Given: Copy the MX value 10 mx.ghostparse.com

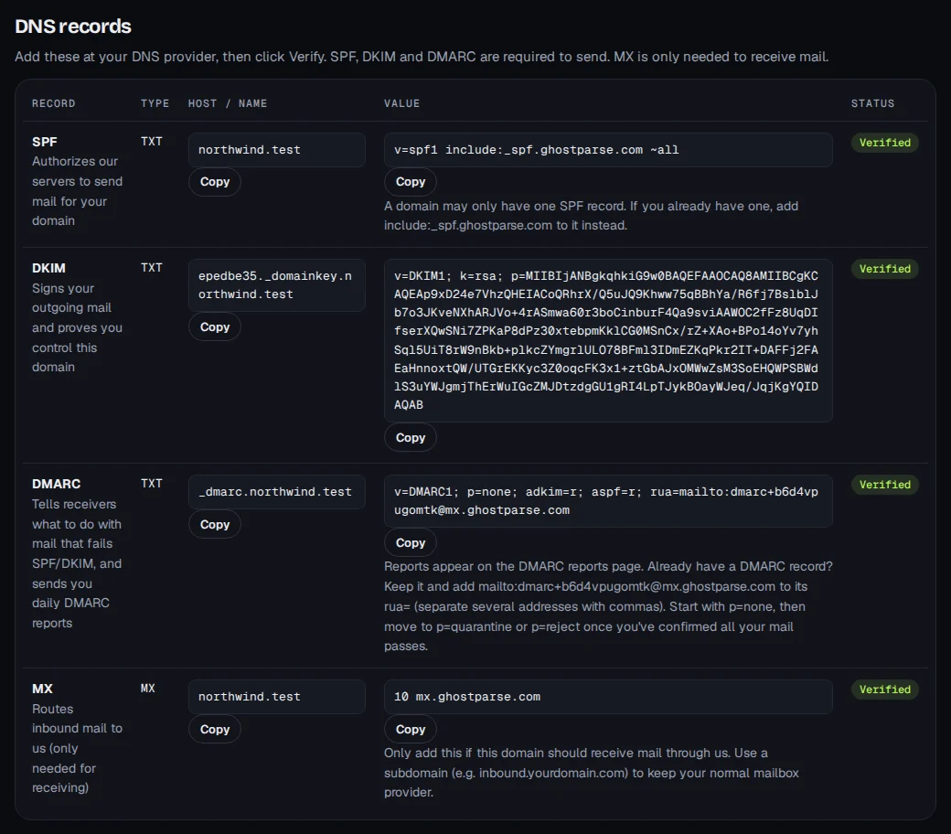Looking at the screenshot, I should (411, 730).
